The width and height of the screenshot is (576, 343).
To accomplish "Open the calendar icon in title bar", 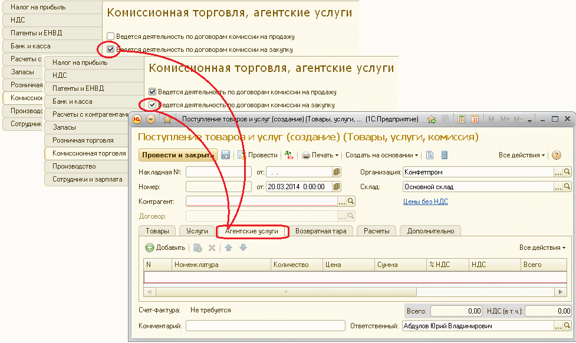I will coord(475,118).
